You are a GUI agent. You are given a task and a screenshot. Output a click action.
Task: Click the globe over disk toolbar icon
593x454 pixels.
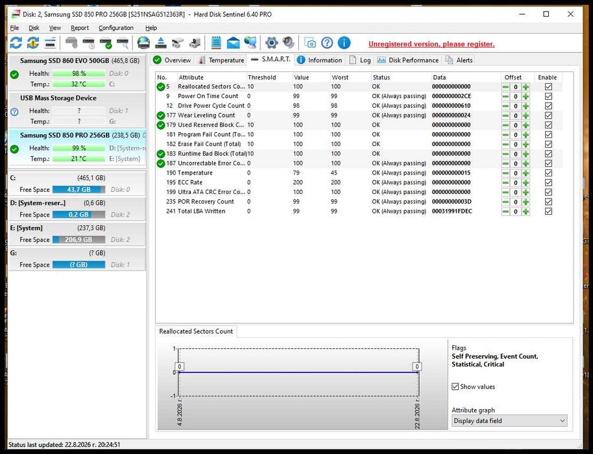click(x=143, y=43)
